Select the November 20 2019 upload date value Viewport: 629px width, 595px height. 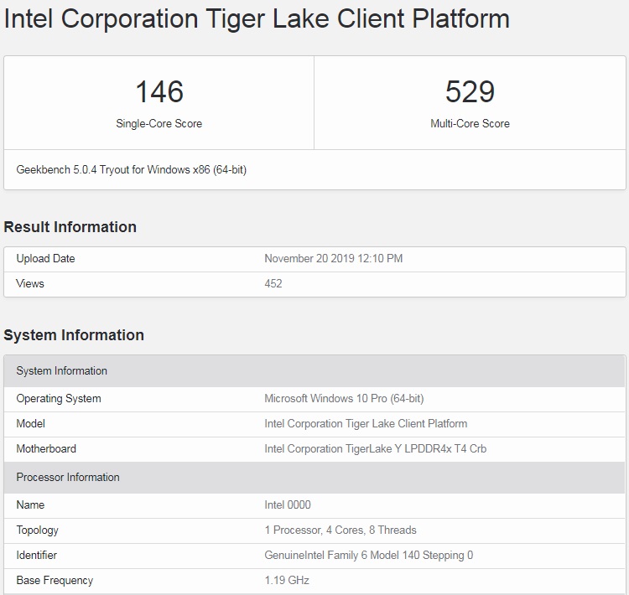(x=333, y=259)
